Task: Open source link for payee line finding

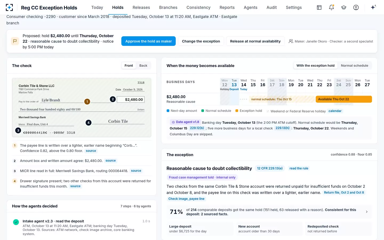Action: (x=91, y=151)
